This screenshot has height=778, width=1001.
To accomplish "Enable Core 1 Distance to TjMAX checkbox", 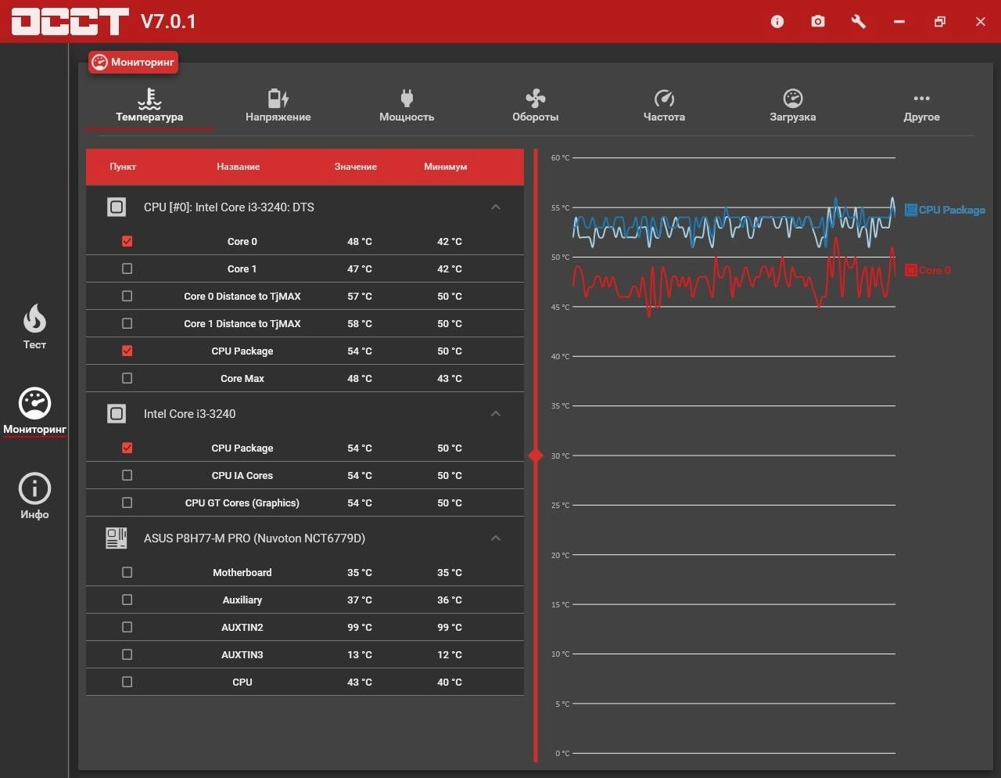I will click(x=127, y=323).
